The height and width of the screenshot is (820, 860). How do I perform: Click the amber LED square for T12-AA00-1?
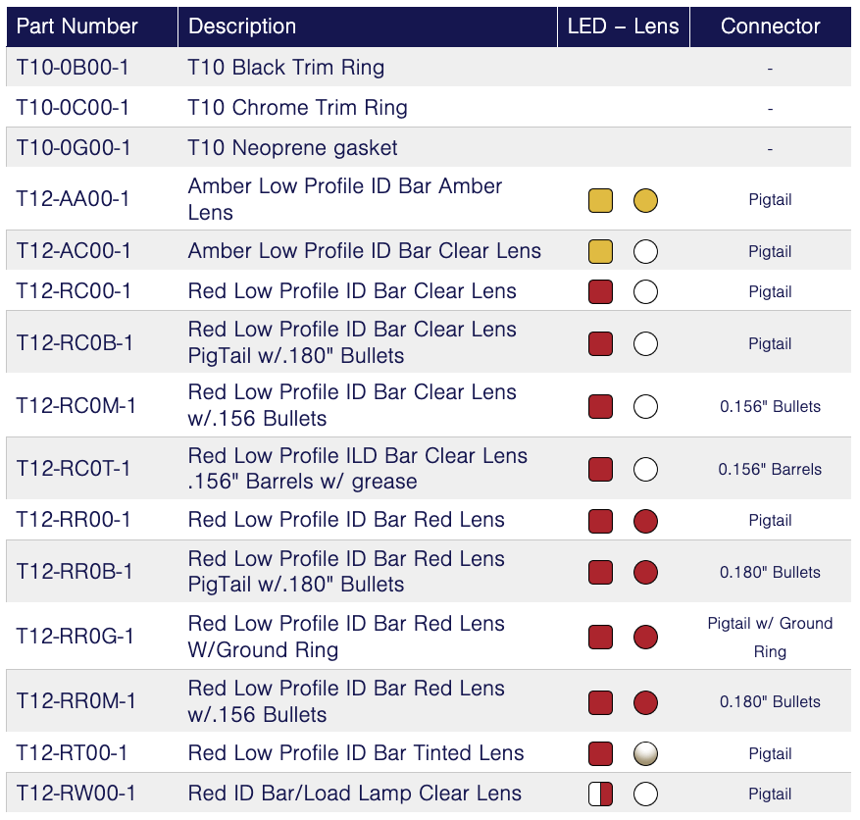pyautogui.click(x=600, y=201)
